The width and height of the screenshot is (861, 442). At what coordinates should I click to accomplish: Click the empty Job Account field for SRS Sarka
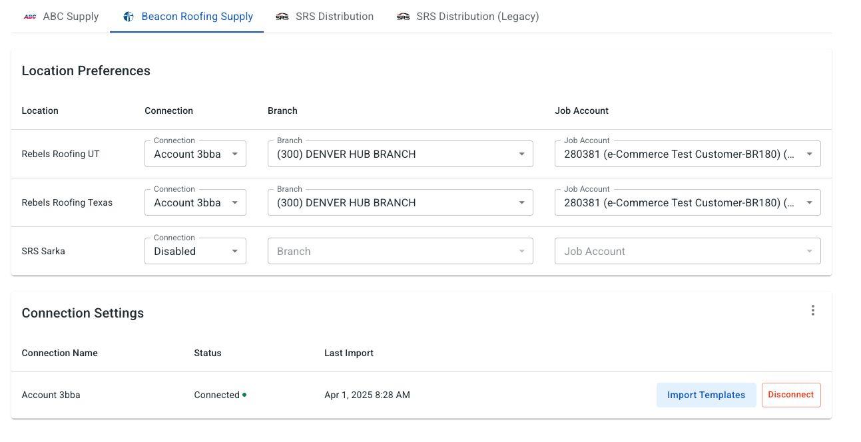[x=687, y=252]
